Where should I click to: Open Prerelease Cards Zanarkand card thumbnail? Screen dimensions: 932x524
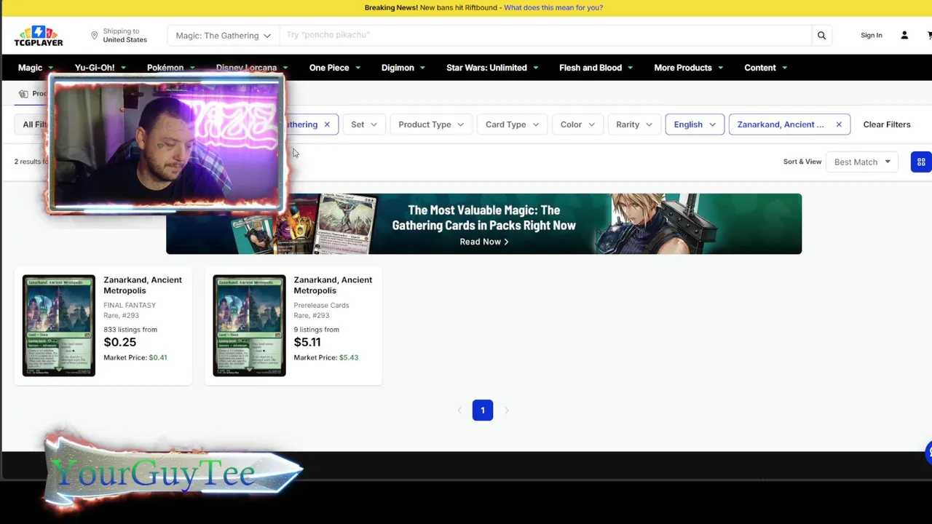pyautogui.click(x=249, y=325)
